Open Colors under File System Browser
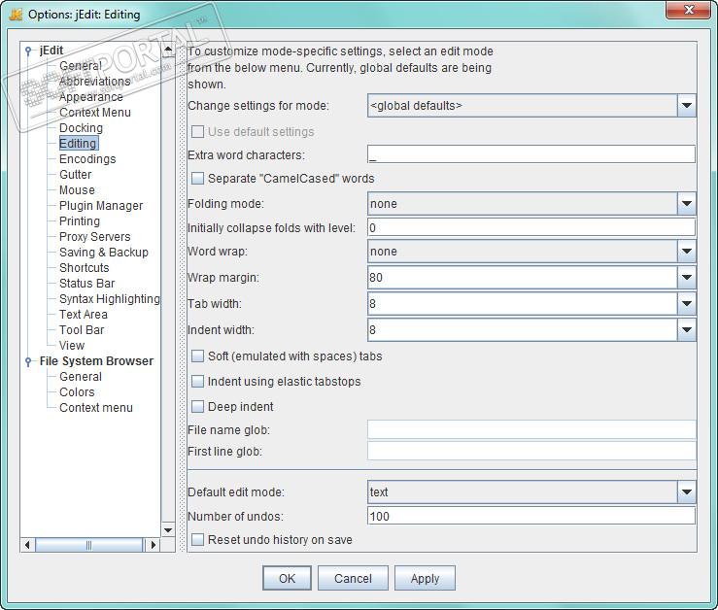The image size is (718, 610). (77, 392)
